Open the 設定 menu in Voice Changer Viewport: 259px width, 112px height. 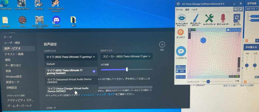187,10
